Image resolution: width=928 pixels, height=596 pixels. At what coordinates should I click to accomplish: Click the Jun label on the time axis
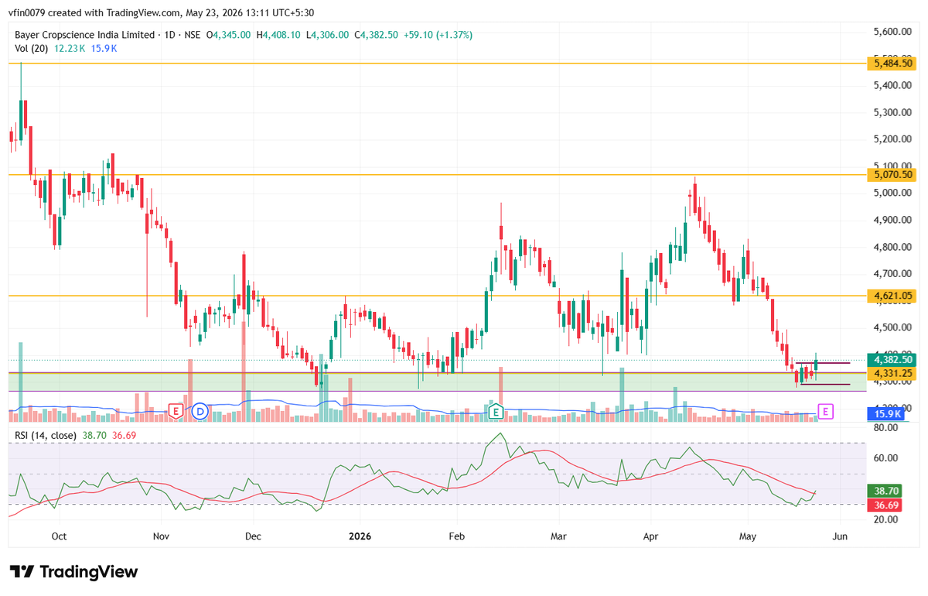tap(841, 536)
